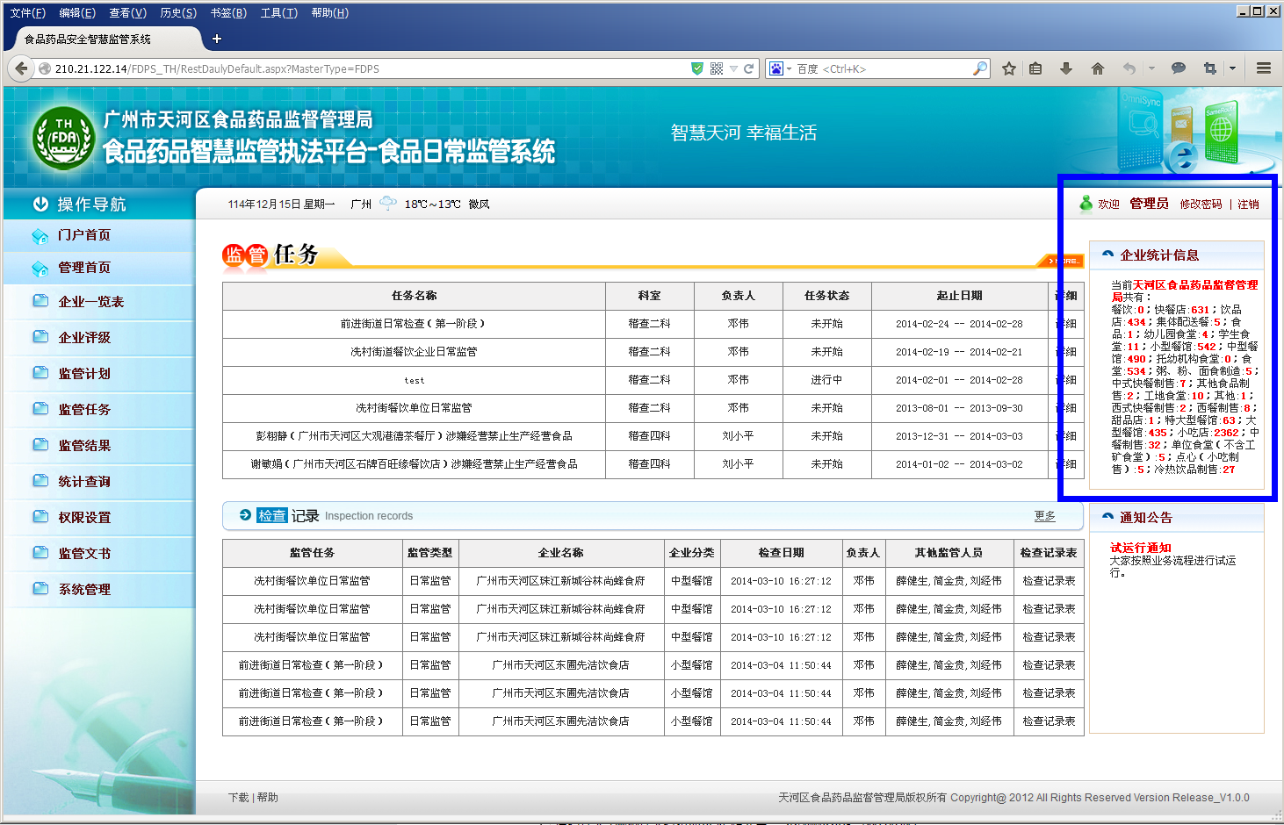Screen dimensions: 1284x825
Task: Click 帮助 link in footer
Action: 268,798
